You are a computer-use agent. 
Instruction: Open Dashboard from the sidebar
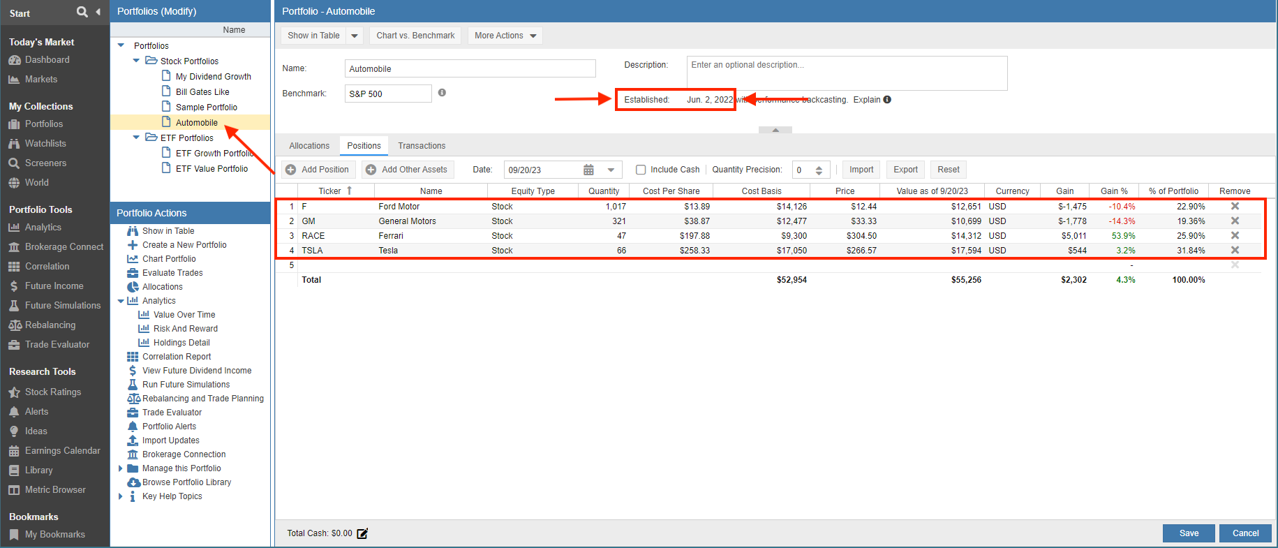pos(47,60)
